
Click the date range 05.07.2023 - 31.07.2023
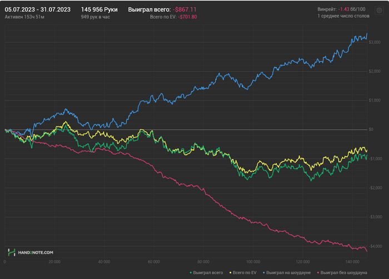click(x=37, y=9)
